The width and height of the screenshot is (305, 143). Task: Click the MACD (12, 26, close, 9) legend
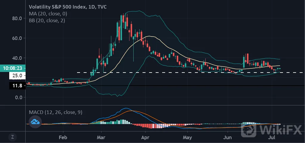[x=55, y=112]
